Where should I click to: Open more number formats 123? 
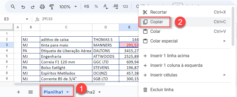pos(125,7)
